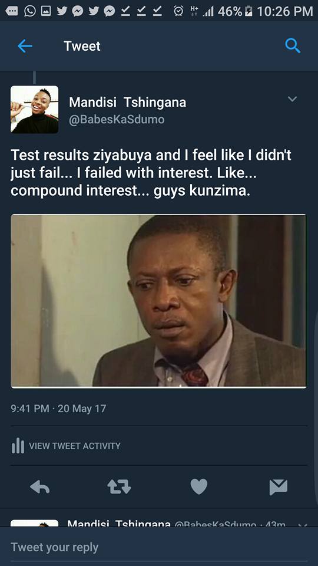The image size is (318, 566).
Task: Tap the WhatsApp notification icon
Action: [30, 11]
